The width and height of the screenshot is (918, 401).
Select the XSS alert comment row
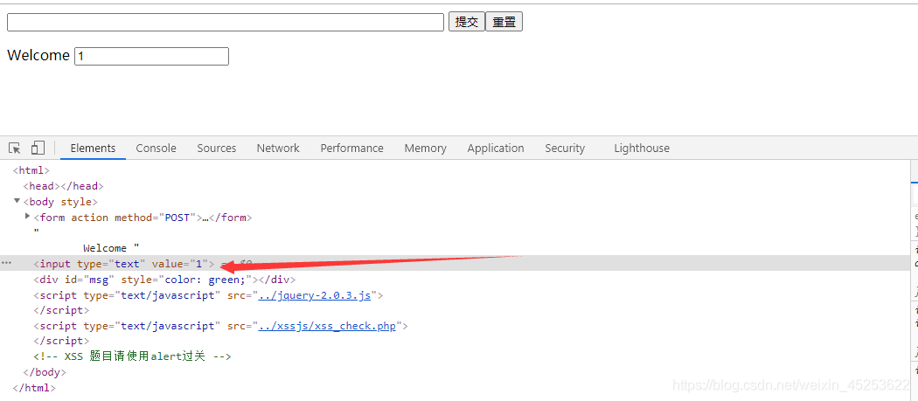click(x=132, y=356)
